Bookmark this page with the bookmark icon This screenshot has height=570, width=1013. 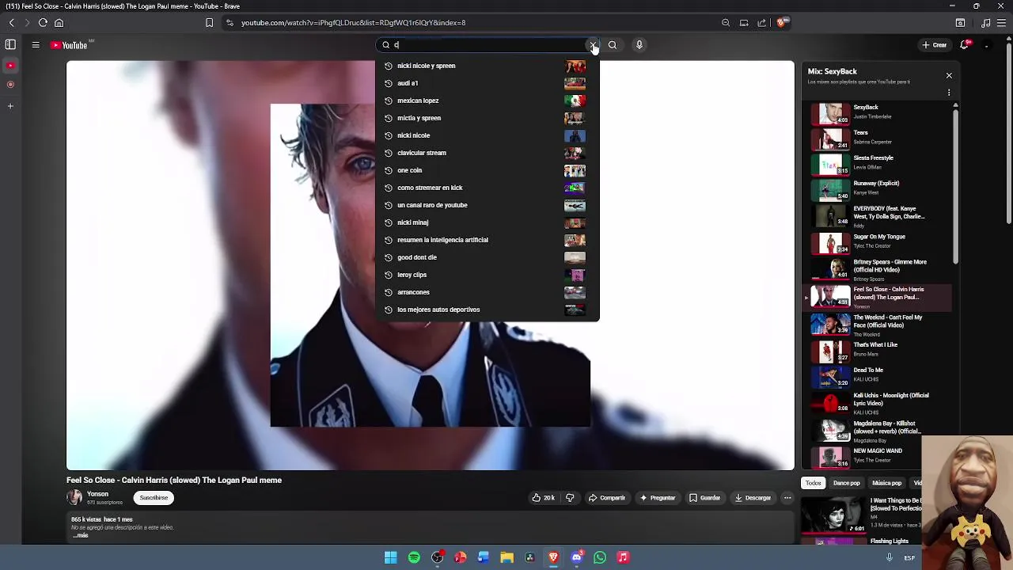209,23
